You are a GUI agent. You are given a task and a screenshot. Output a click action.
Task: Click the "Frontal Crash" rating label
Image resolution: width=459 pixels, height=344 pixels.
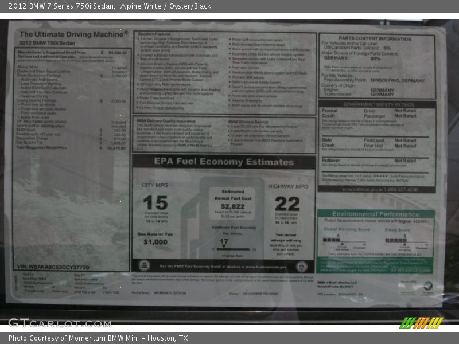329,113
